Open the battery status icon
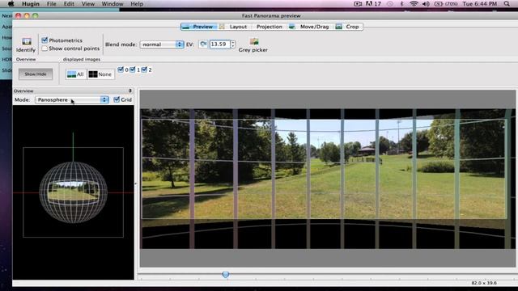The height and width of the screenshot is (291, 518). click(439, 4)
